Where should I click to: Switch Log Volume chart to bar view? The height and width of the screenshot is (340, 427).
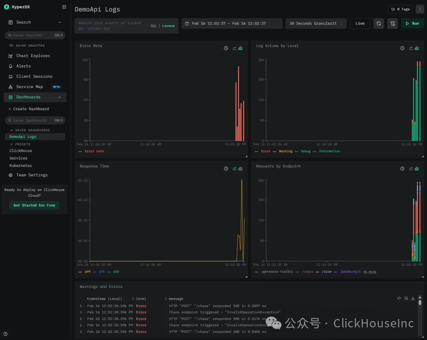[417, 48]
